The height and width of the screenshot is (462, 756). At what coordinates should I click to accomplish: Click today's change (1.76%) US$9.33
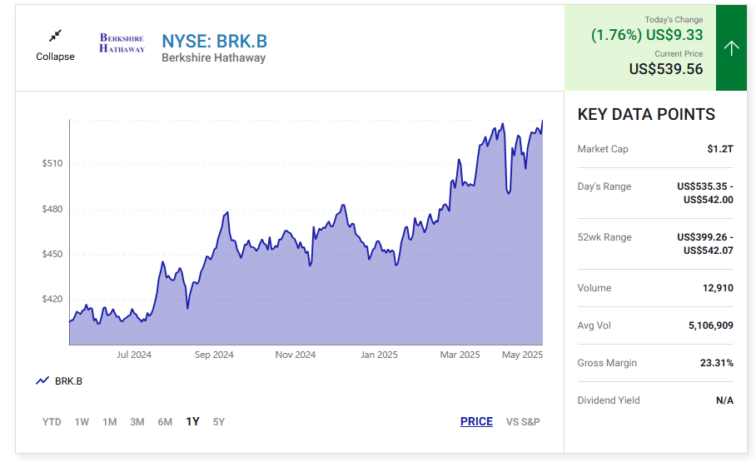pos(647,35)
